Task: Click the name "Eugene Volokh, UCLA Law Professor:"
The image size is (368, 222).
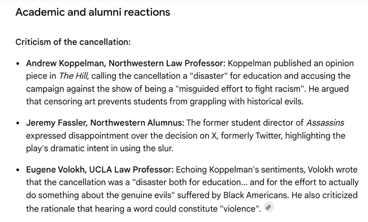Action: [100, 170]
